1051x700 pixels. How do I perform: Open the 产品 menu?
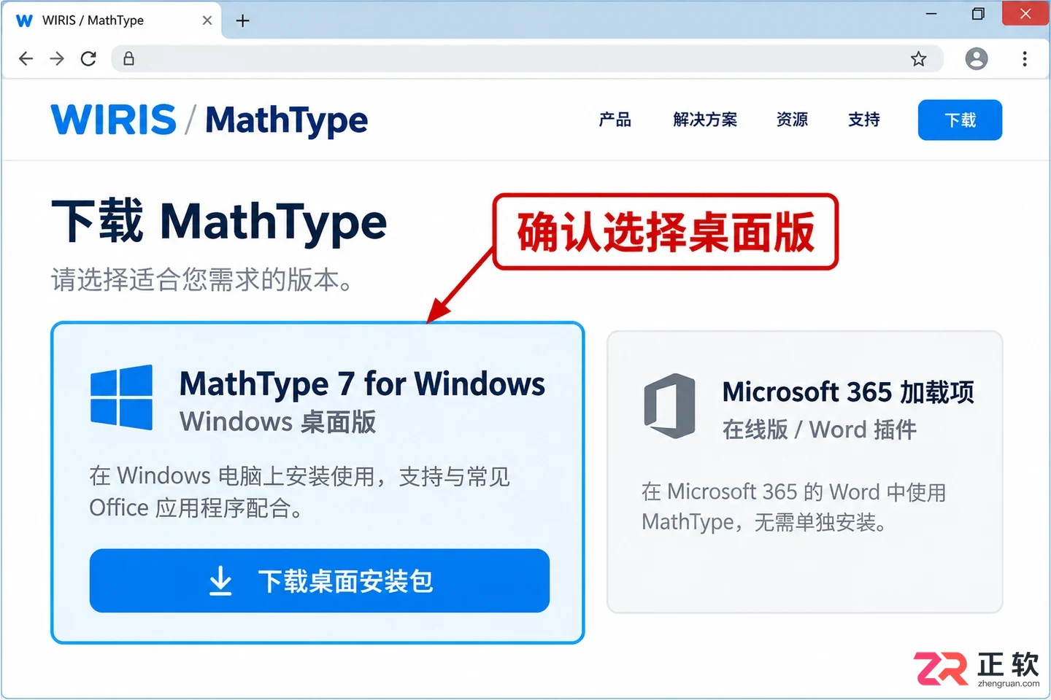pos(615,120)
